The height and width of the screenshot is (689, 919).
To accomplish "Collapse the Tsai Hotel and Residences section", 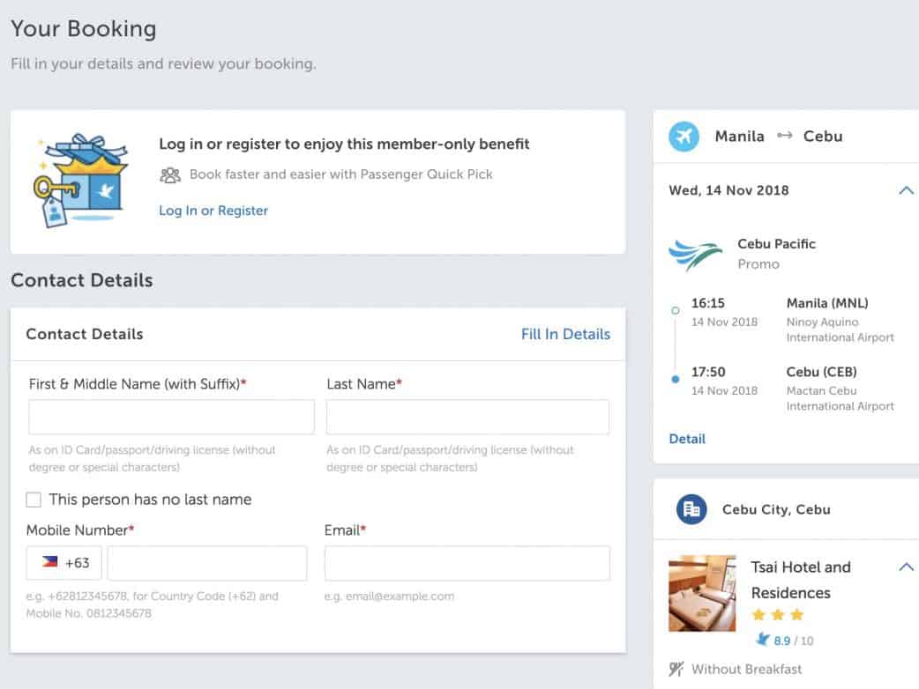I will tap(905, 567).
